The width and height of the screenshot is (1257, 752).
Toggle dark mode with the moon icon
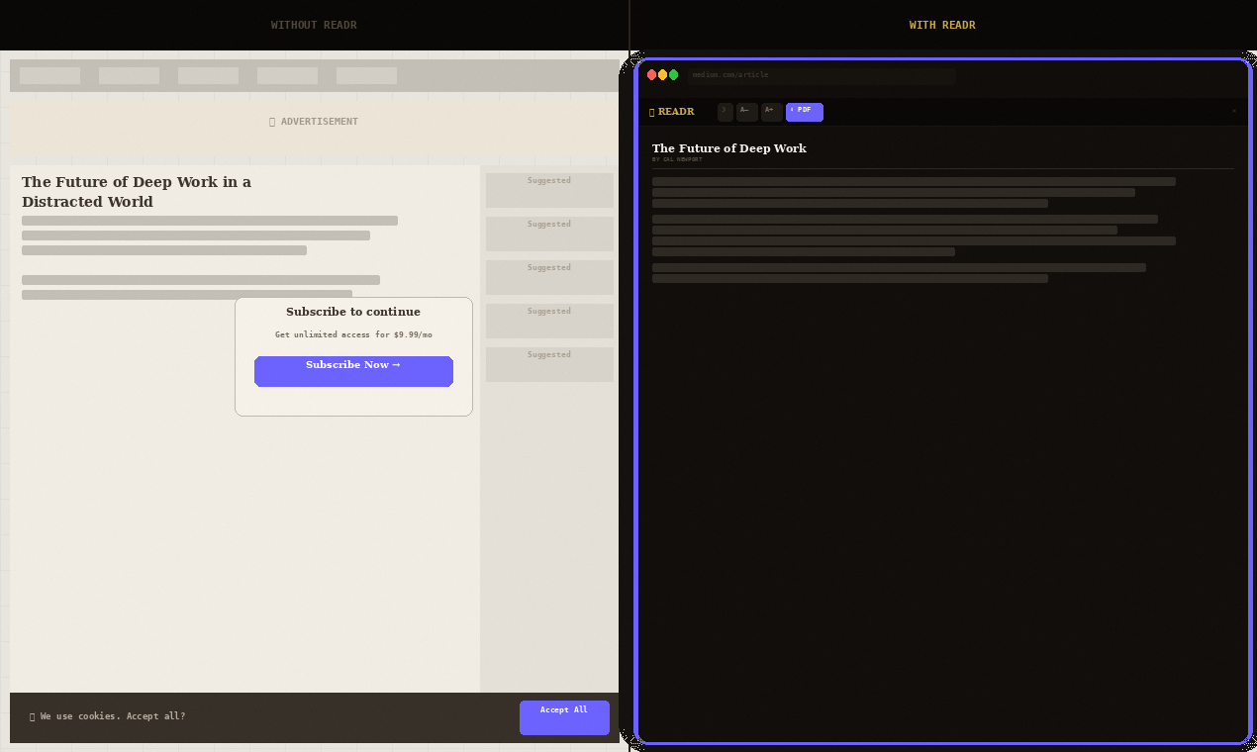point(725,112)
